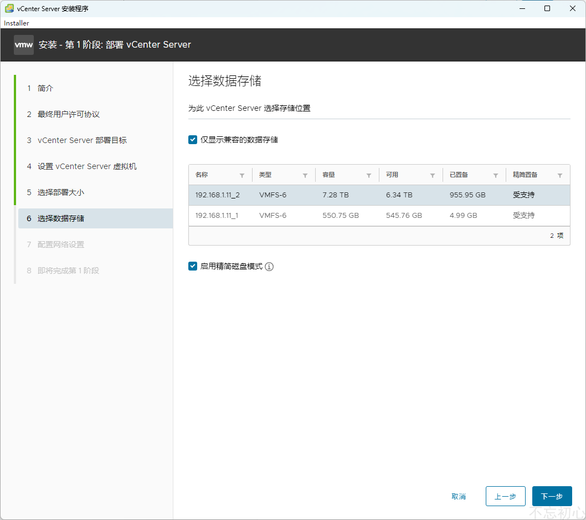Select datastore 192.168.1.11_2 row
This screenshot has height=520, width=586.
click(379, 195)
